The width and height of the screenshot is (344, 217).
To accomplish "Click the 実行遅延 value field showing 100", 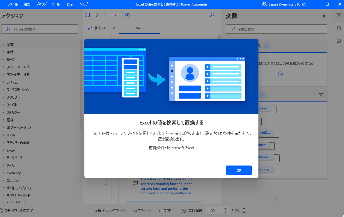I will 215,211.
